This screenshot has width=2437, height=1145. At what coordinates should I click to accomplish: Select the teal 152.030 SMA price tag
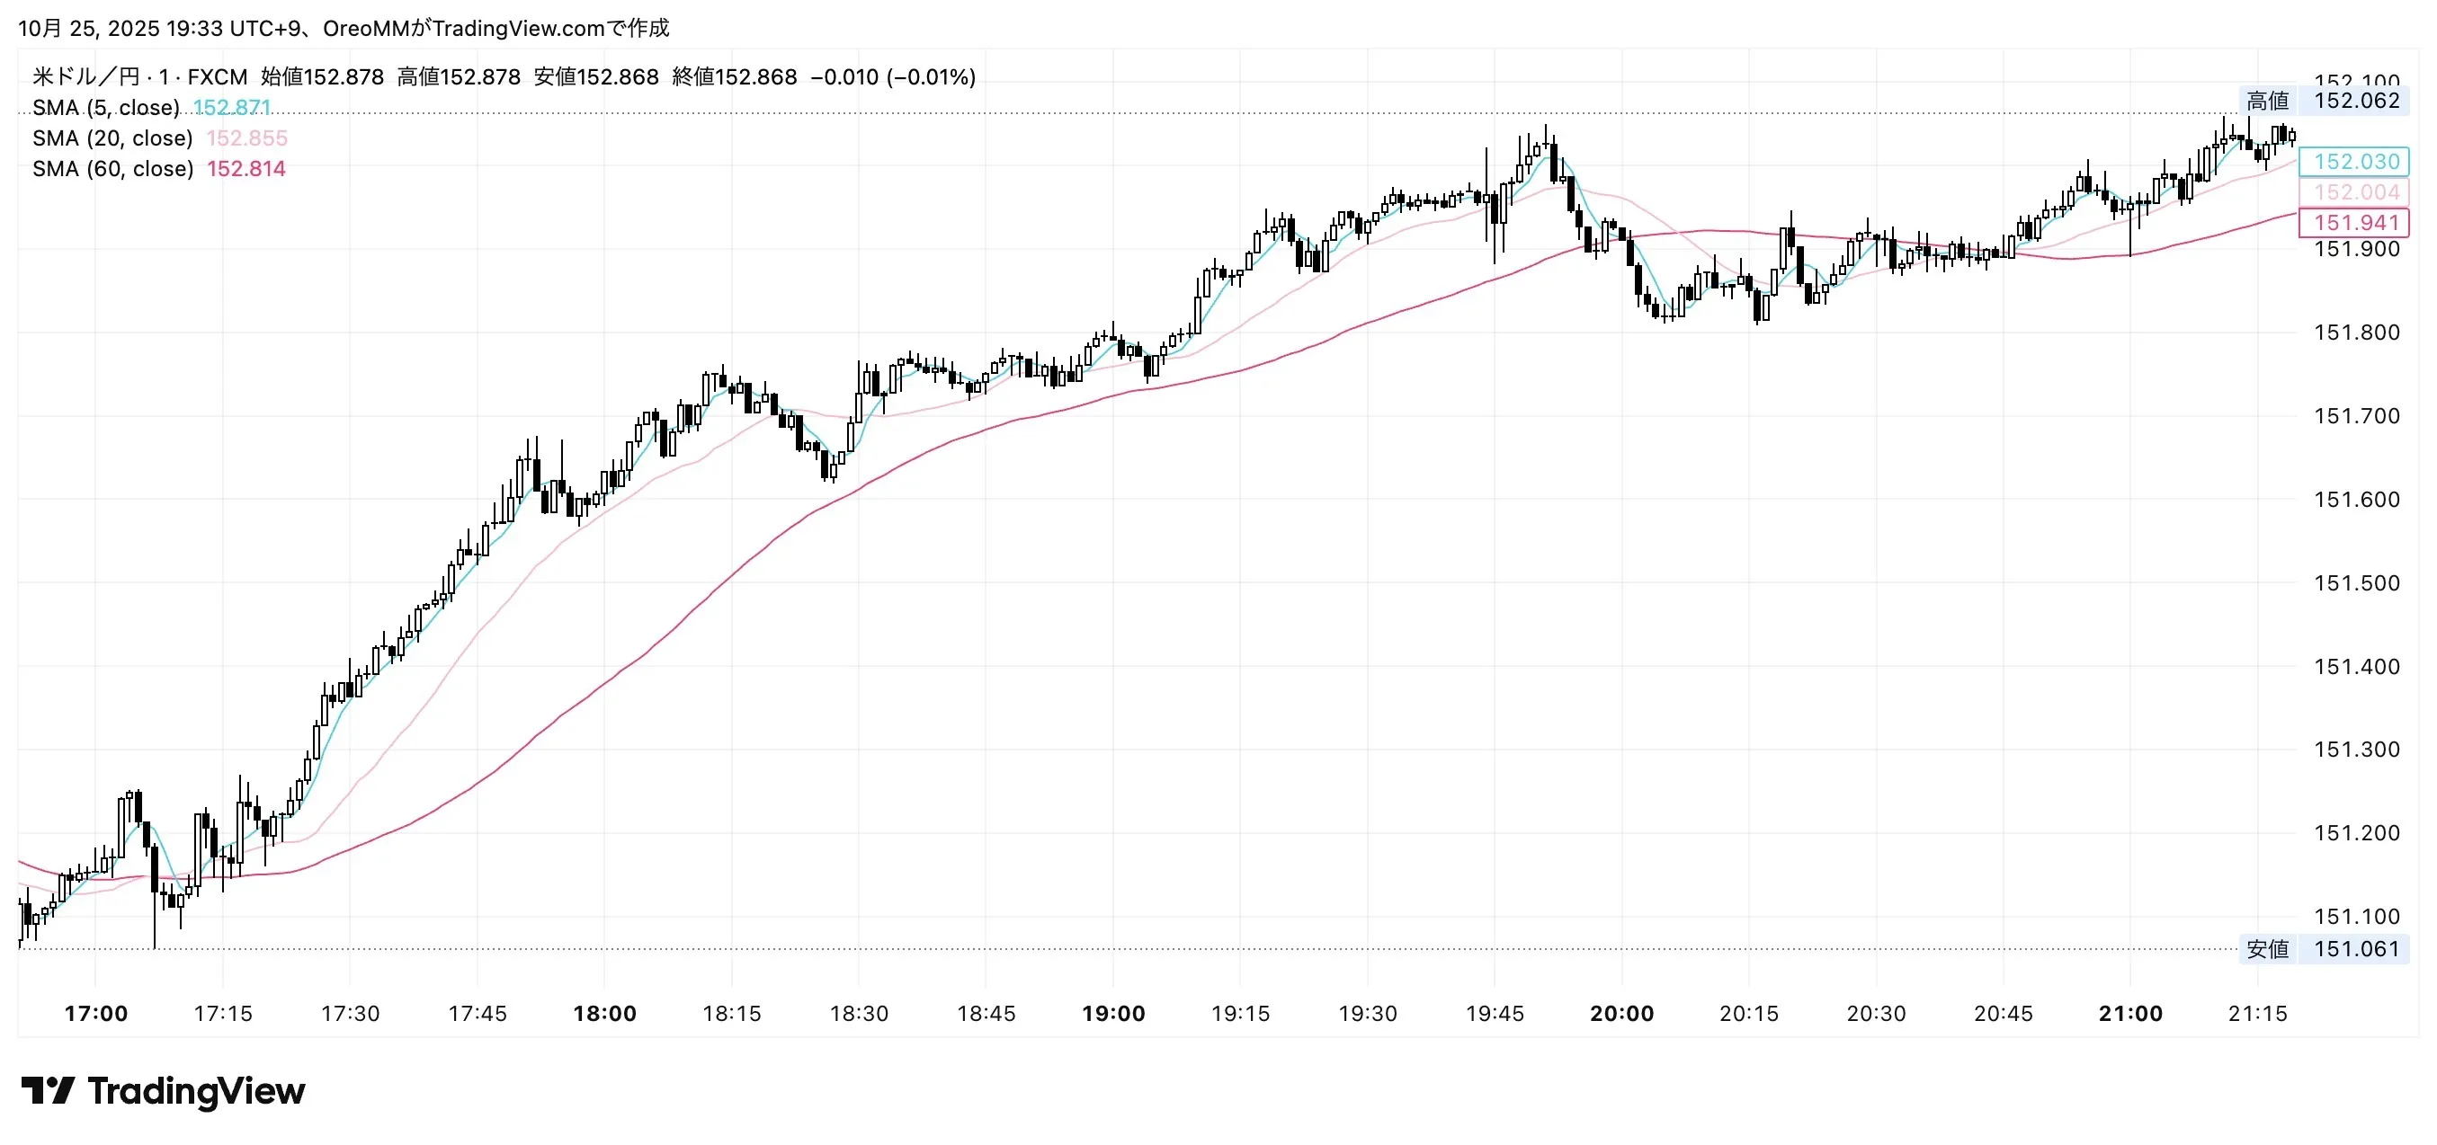pos(2356,162)
